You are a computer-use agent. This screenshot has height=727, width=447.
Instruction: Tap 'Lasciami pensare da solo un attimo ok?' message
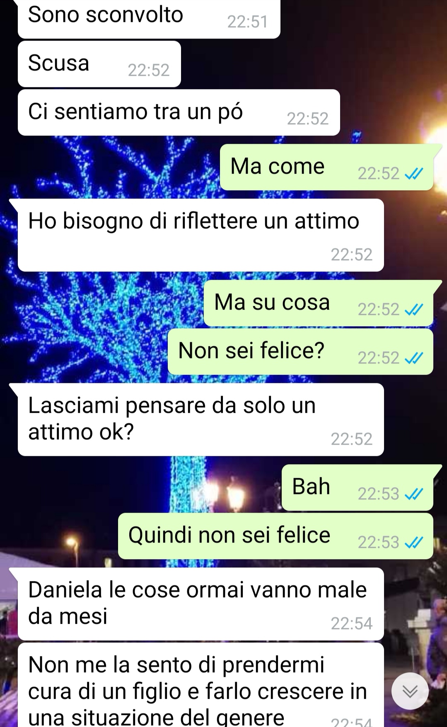click(201, 419)
